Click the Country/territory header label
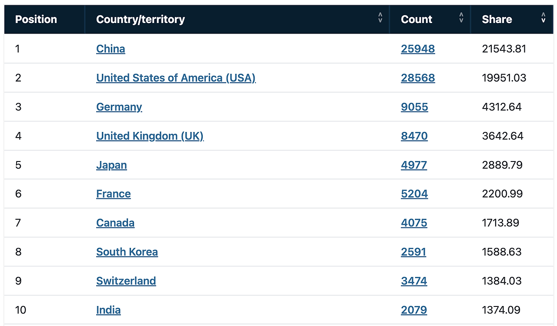The image size is (557, 326). 141,20
